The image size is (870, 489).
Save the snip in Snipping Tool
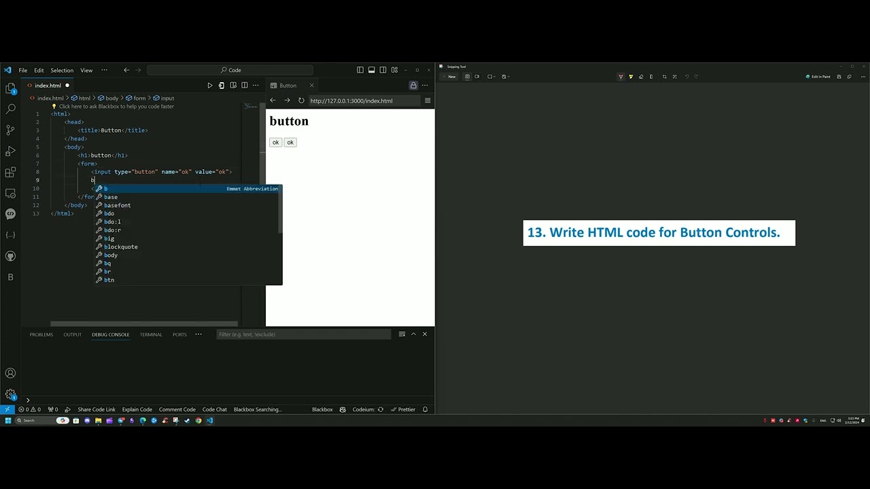tap(839, 77)
